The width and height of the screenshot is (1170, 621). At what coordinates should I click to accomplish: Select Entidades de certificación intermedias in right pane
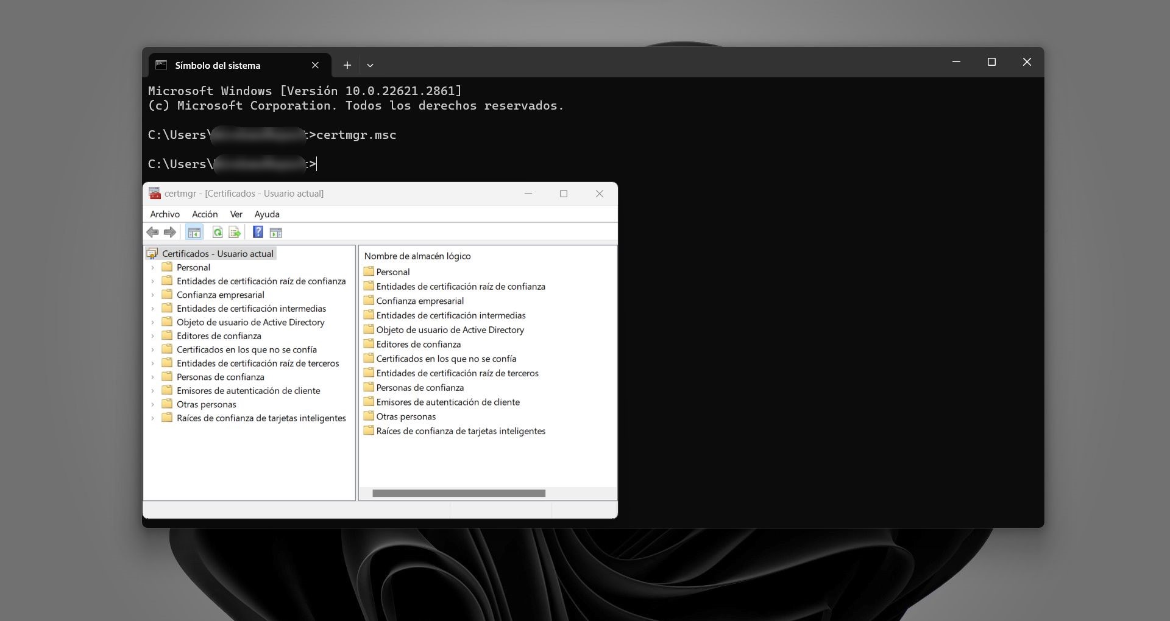tap(451, 315)
